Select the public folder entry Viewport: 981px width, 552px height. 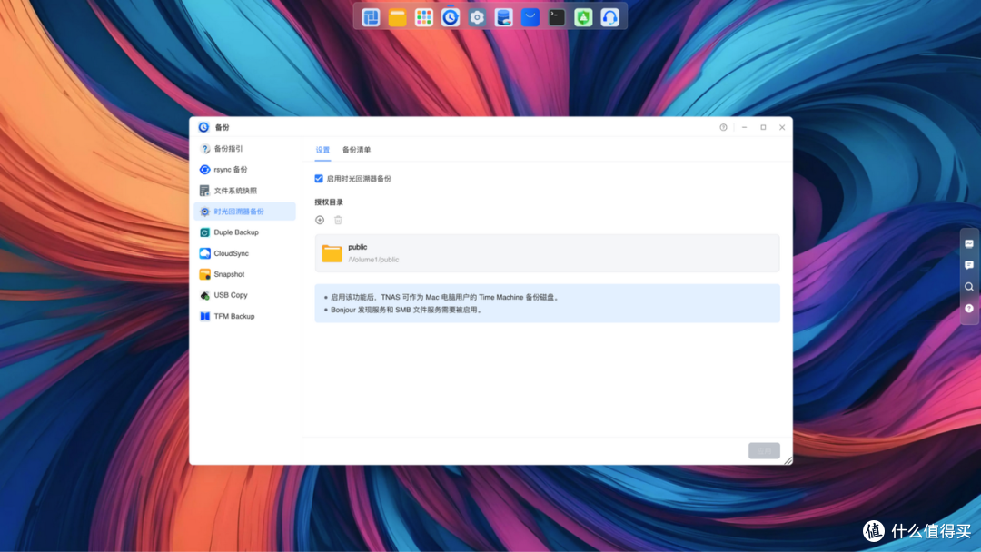click(548, 253)
